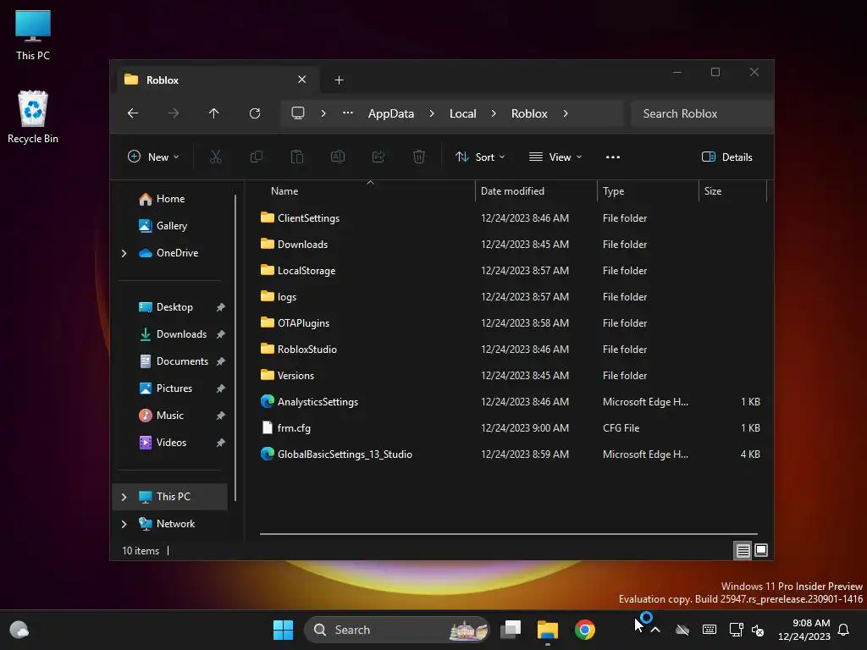Viewport: 867px width, 650px height.
Task: Click the Rename icon in toolbar
Action: 338,157
